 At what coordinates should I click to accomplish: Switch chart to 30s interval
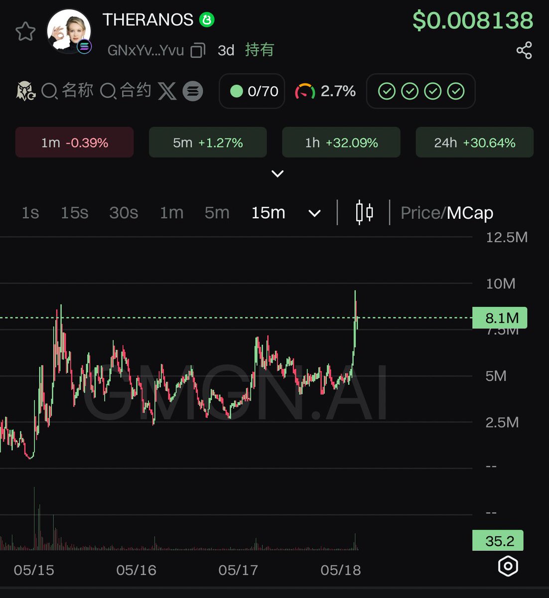(x=124, y=213)
